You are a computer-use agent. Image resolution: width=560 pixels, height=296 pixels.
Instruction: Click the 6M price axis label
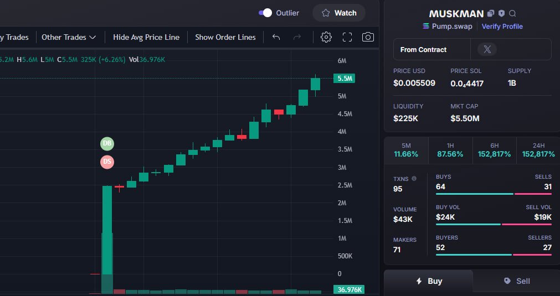click(x=342, y=61)
